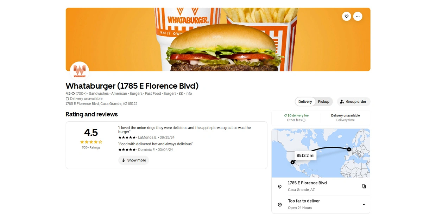Click the star beside the 4.5 rating
The height and width of the screenshot is (223, 423).
(x=73, y=94)
